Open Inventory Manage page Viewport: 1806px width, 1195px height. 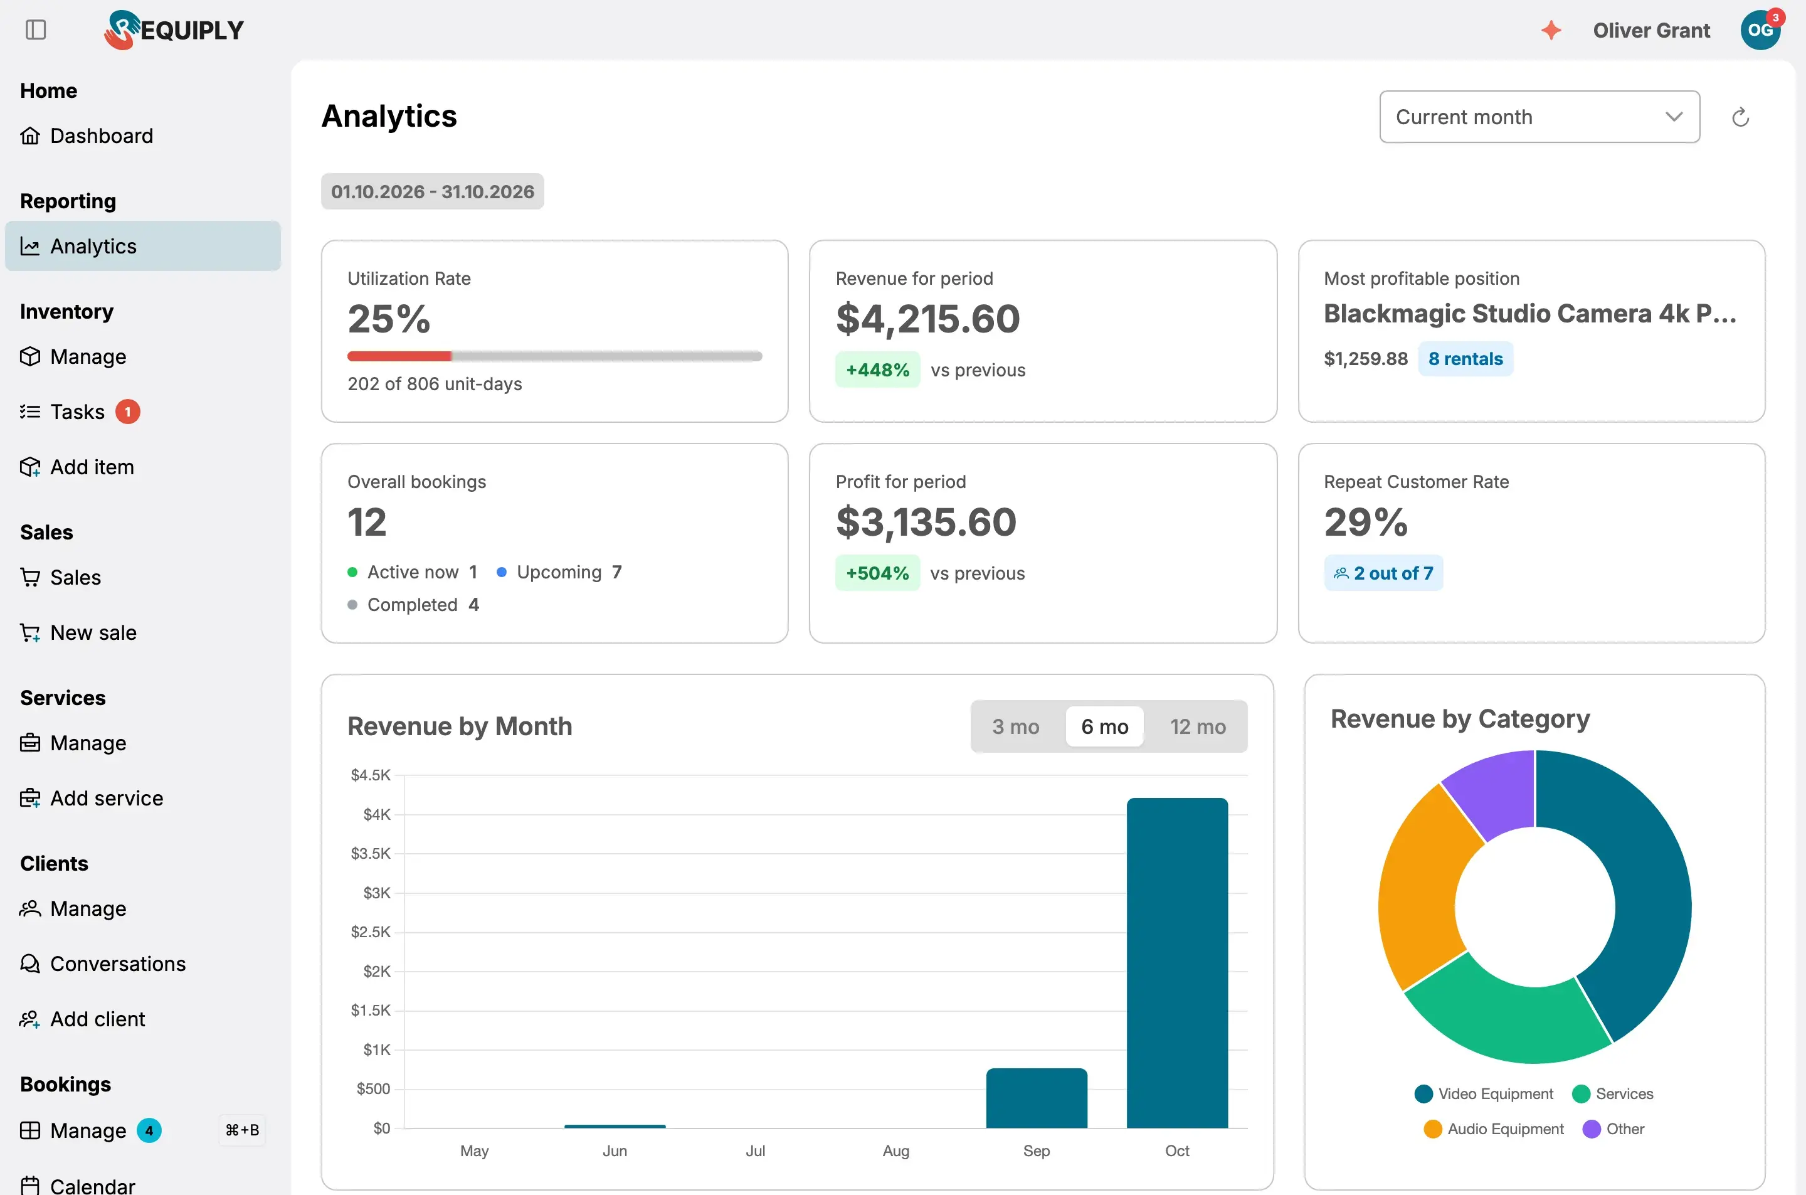click(x=142, y=357)
